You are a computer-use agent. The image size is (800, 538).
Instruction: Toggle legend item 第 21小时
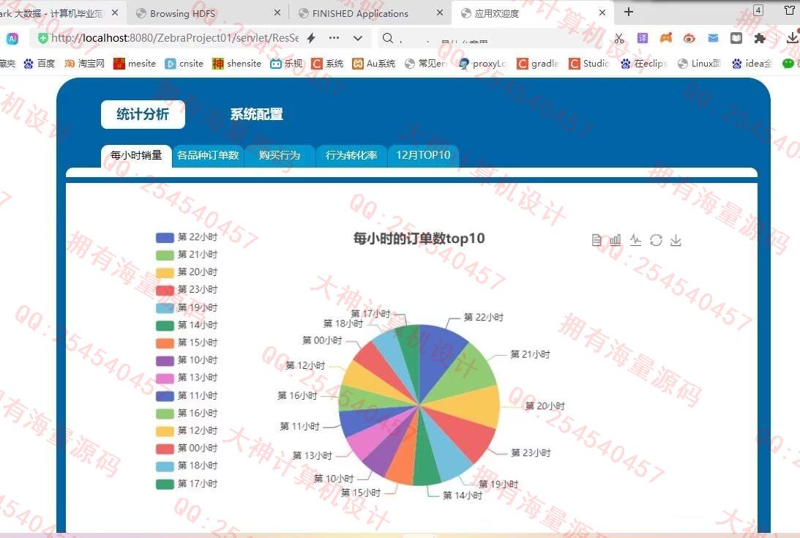point(187,255)
